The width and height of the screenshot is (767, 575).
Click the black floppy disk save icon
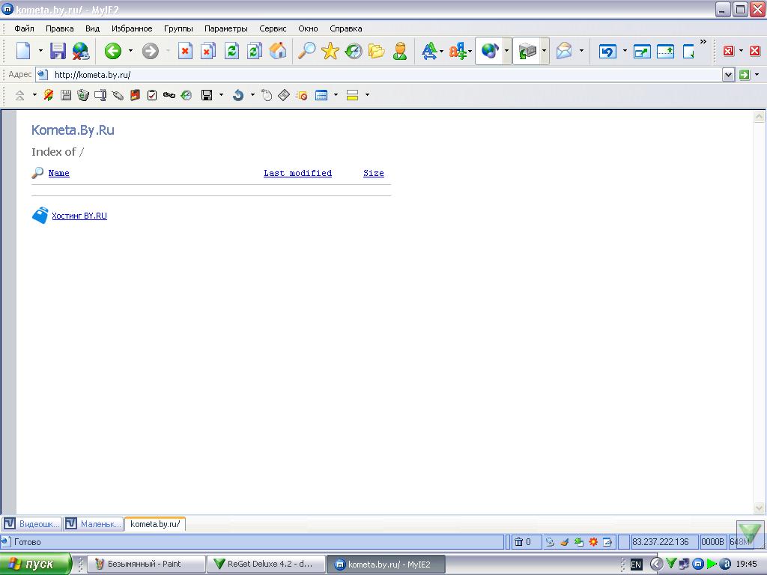tap(207, 95)
